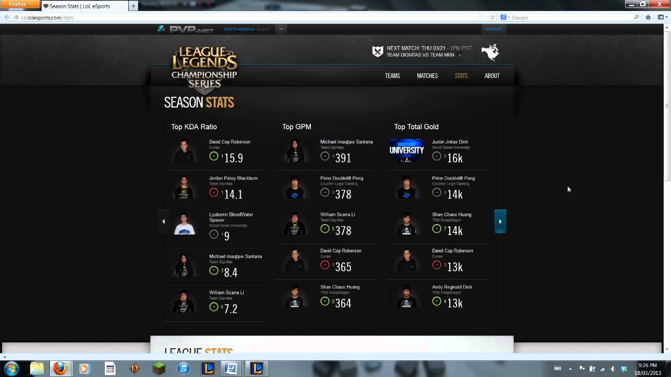Click the volume speaker icon in system tray
Image resolution: width=671 pixels, height=377 pixels.
(x=613, y=369)
